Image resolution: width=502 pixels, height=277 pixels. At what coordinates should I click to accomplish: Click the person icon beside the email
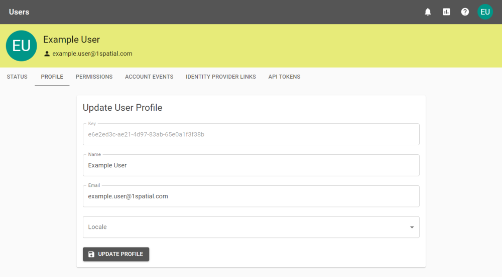coord(47,54)
